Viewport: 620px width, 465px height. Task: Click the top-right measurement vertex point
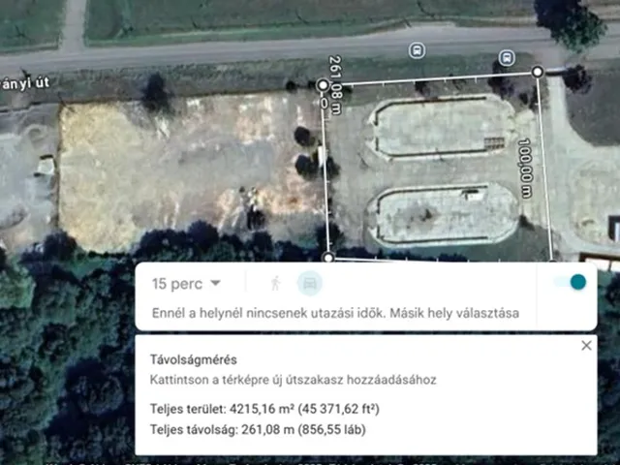[x=538, y=72]
